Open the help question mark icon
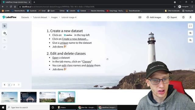 [183, 17]
